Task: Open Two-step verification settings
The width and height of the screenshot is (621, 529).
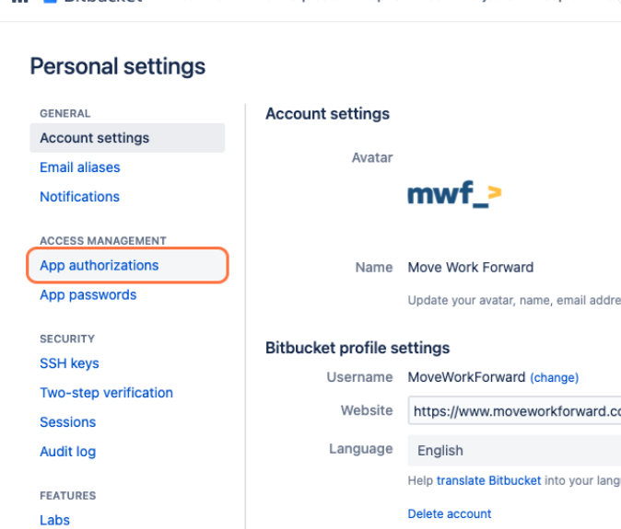Action: (x=106, y=393)
